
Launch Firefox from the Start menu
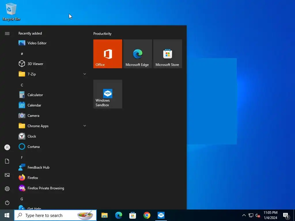click(52, 178)
